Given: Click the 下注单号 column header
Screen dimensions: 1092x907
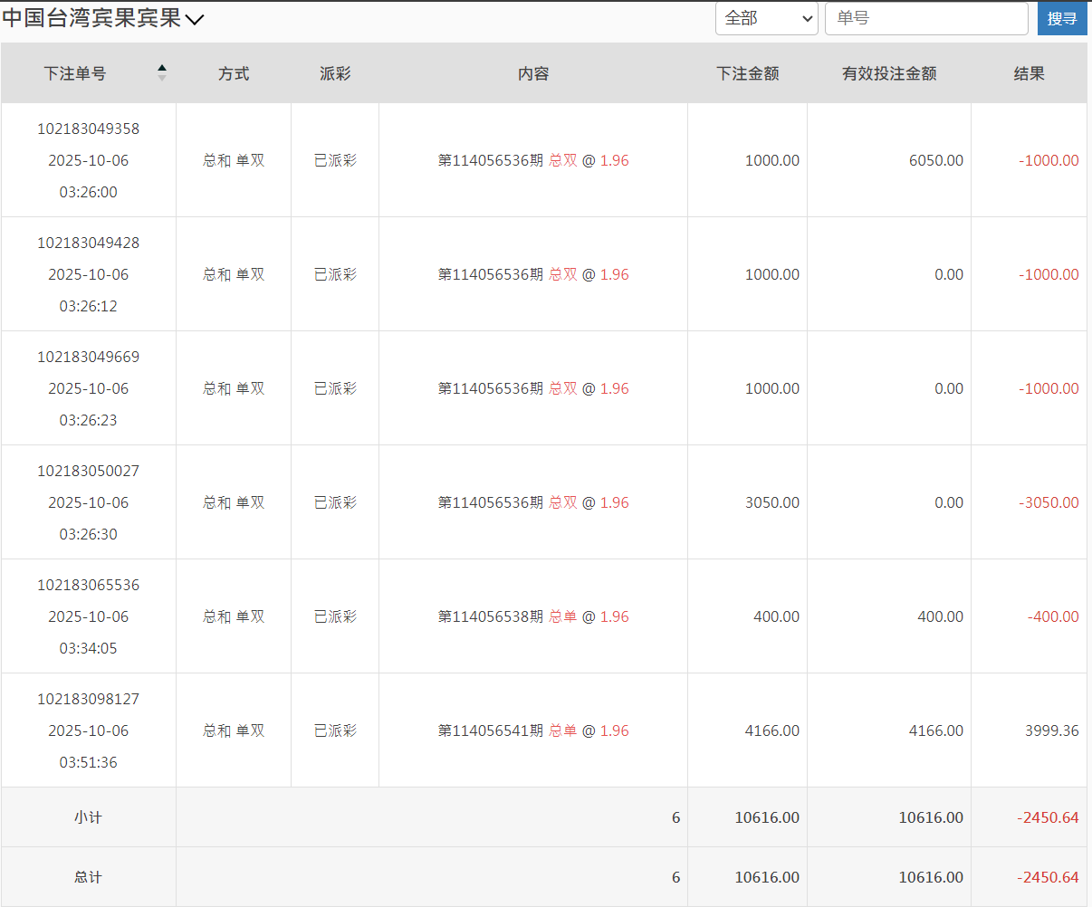Looking at the screenshot, I should pos(75,73).
